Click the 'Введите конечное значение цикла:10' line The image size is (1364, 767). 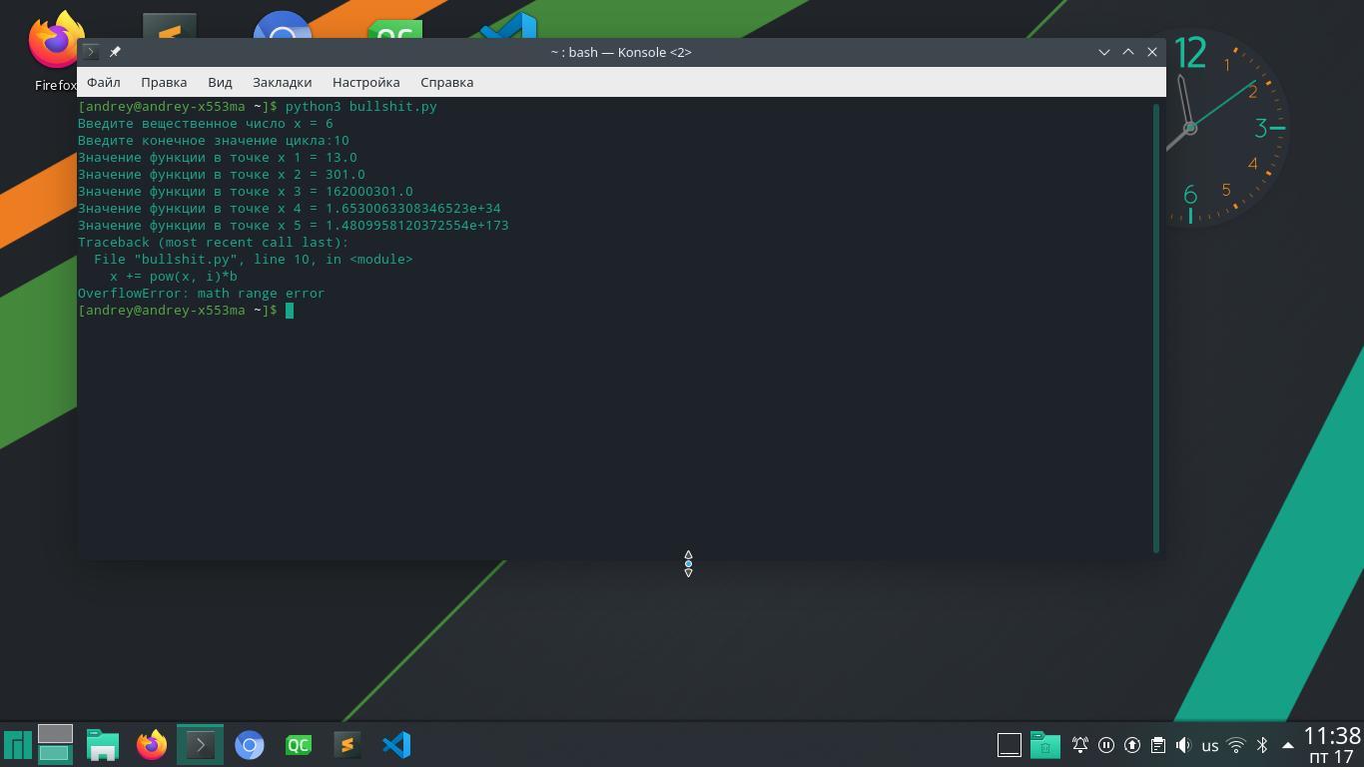click(x=214, y=140)
